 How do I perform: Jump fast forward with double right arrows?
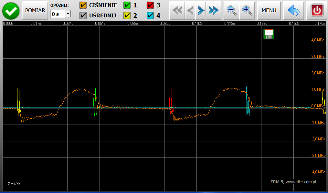[213, 10]
